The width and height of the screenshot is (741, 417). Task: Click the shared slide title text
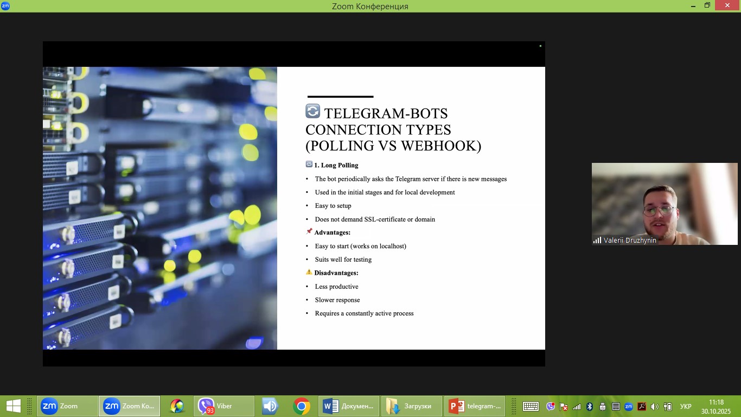[393, 129]
